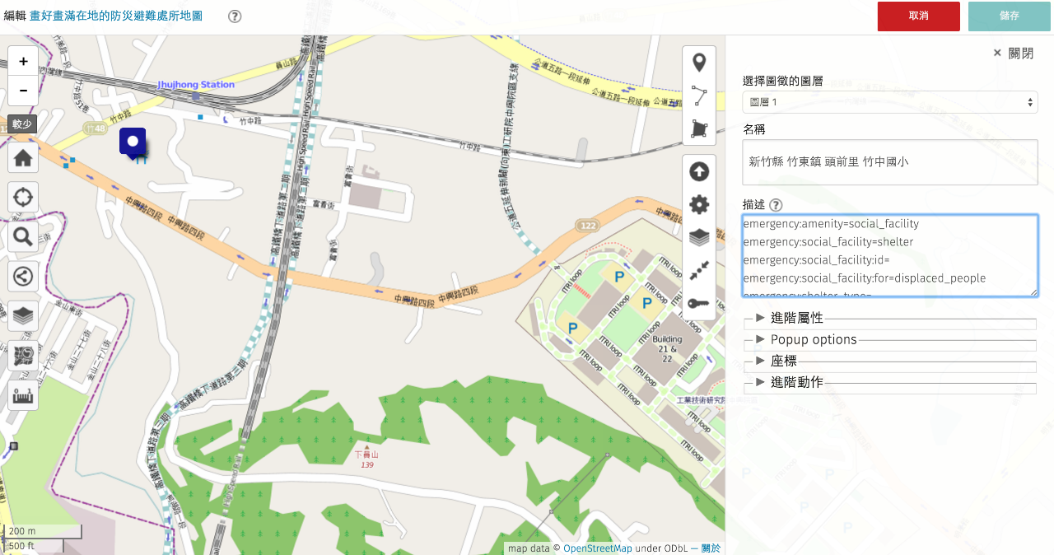1054x555 pixels.
Task: Open the layer selection dropdown 圖層 1
Action: click(889, 102)
